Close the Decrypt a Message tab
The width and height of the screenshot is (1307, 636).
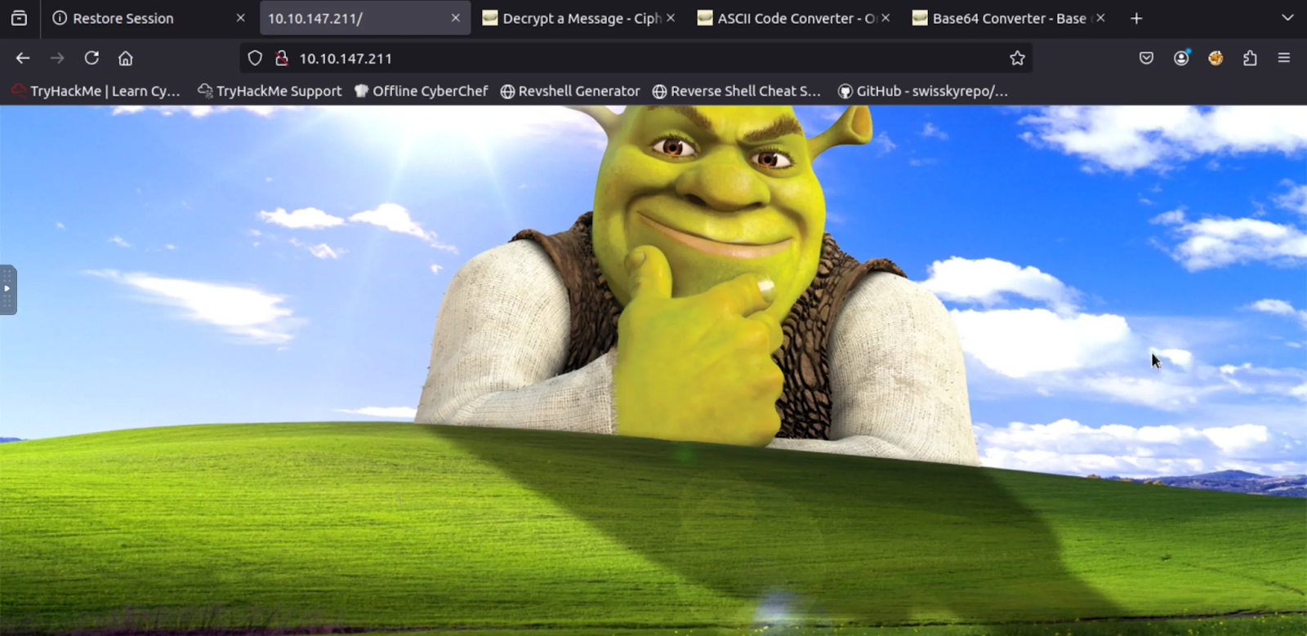coord(671,18)
